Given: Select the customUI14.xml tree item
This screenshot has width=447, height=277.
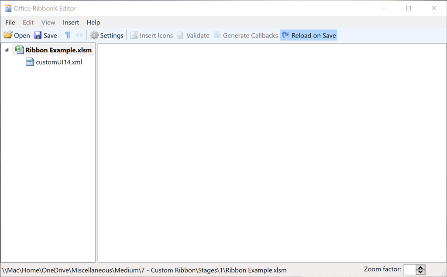Looking at the screenshot, I should tap(58, 62).
